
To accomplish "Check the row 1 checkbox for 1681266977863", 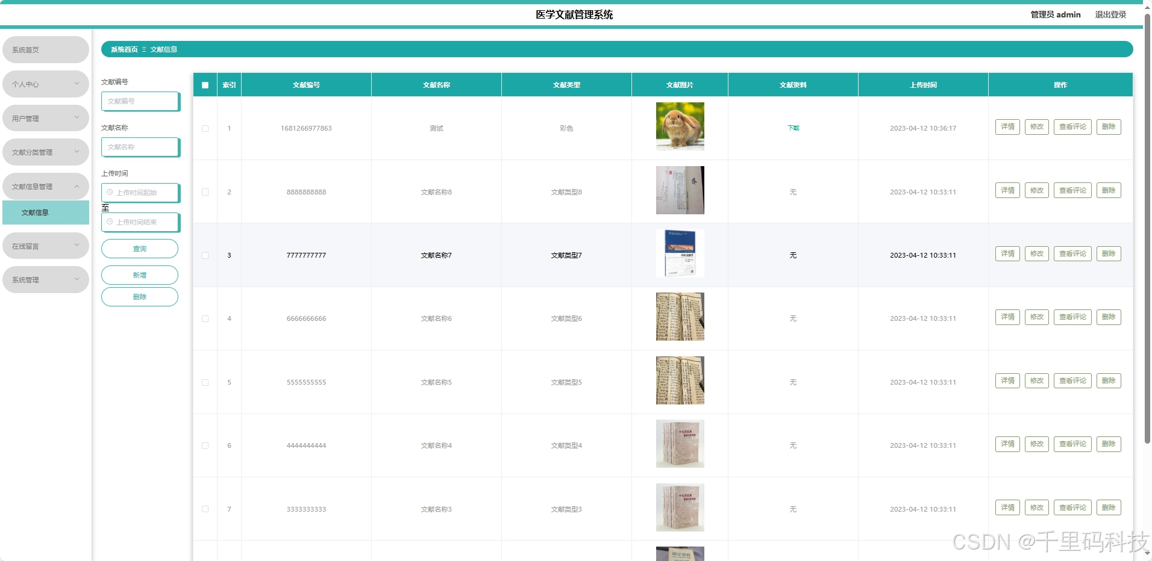I will point(205,128).
